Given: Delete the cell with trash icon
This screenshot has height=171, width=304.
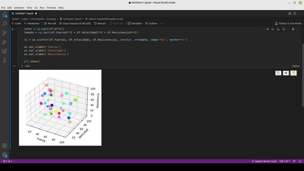Looking at the screenshot, I should pos(293,29).
